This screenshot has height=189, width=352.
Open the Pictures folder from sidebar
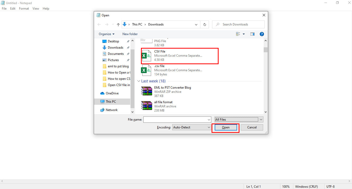pos(114,60)
